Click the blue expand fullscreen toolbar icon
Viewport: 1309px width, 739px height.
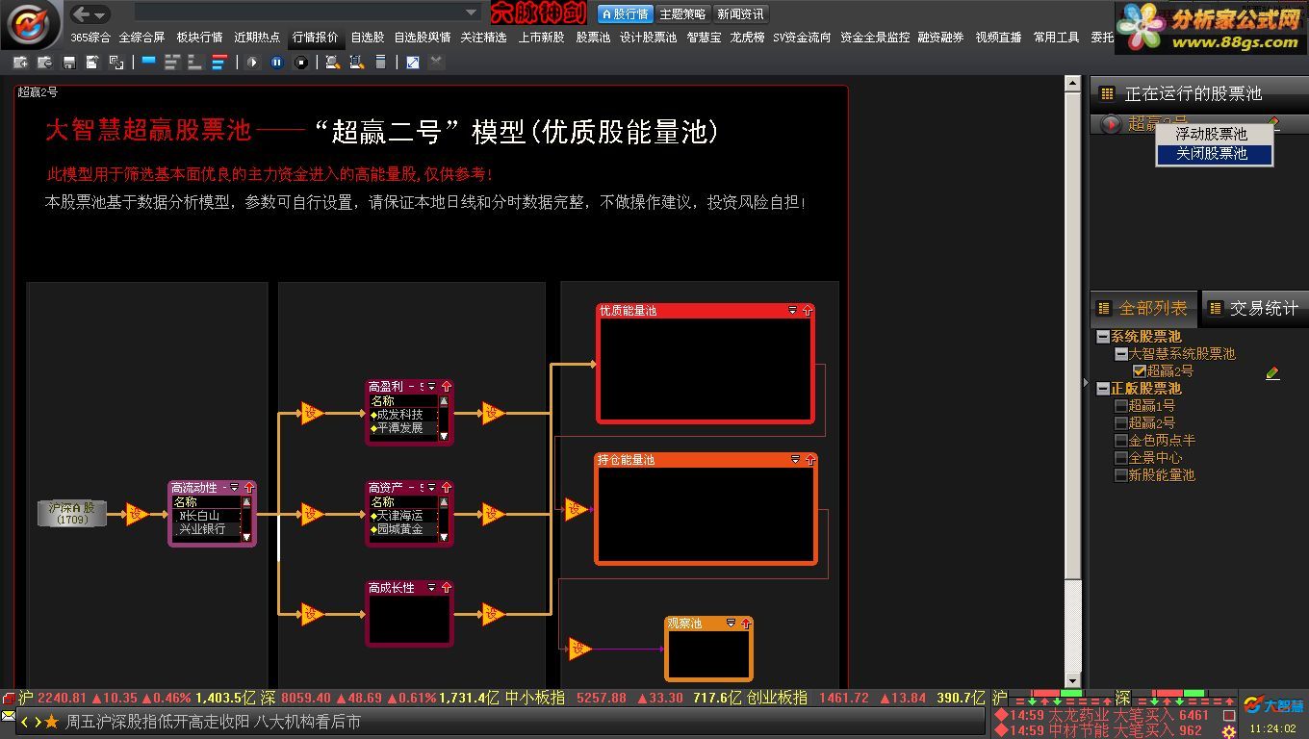tap(413, 62)
